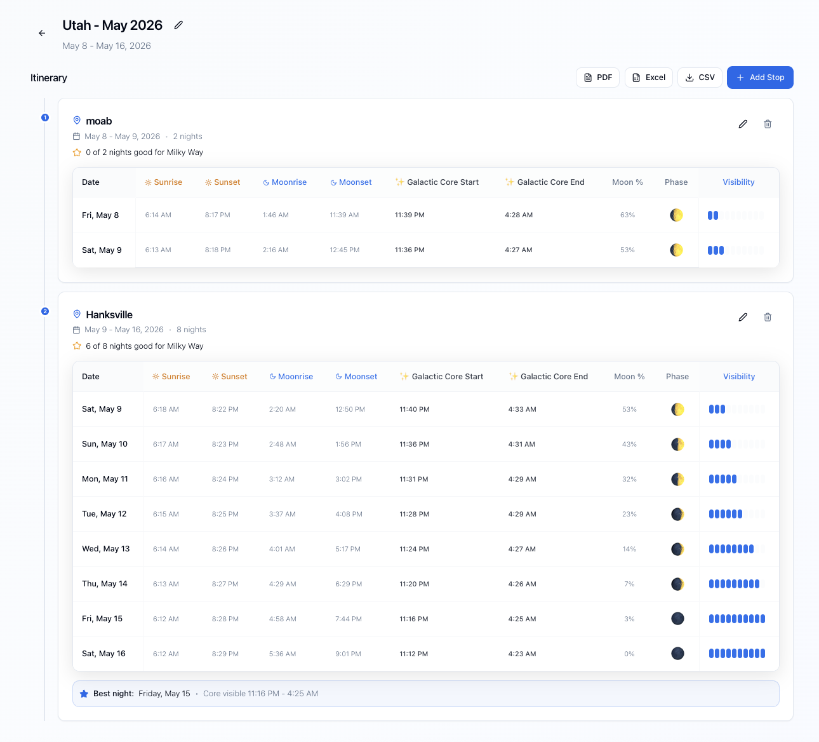Click the back arrow beside the trip title
Viewport: 819px width, 742px height.
pos(42,33)
